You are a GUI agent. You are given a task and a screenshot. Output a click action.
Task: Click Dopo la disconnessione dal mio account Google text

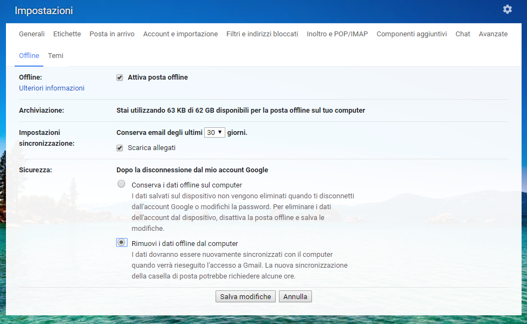[x=192, y=170]
